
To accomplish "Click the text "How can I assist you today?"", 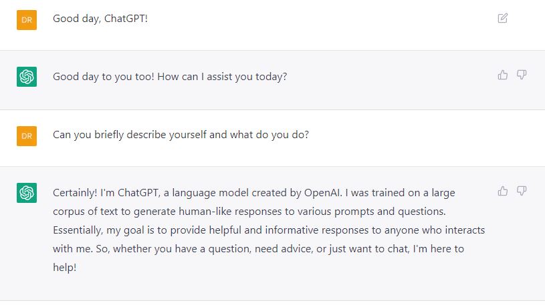I will (x=222, y=76).
